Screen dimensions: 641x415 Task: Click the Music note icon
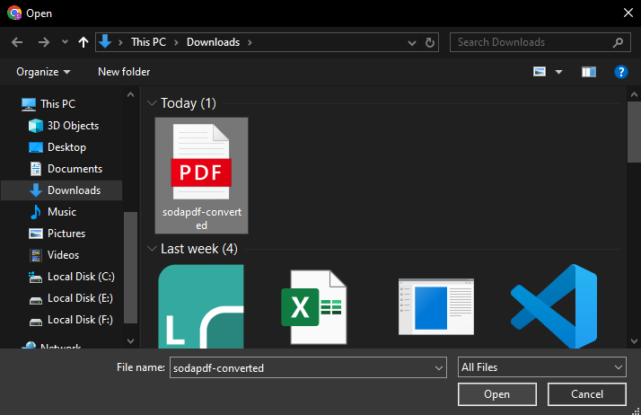[36, 212]
